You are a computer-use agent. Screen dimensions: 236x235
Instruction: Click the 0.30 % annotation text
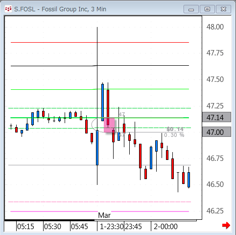(x=174, y=135)
